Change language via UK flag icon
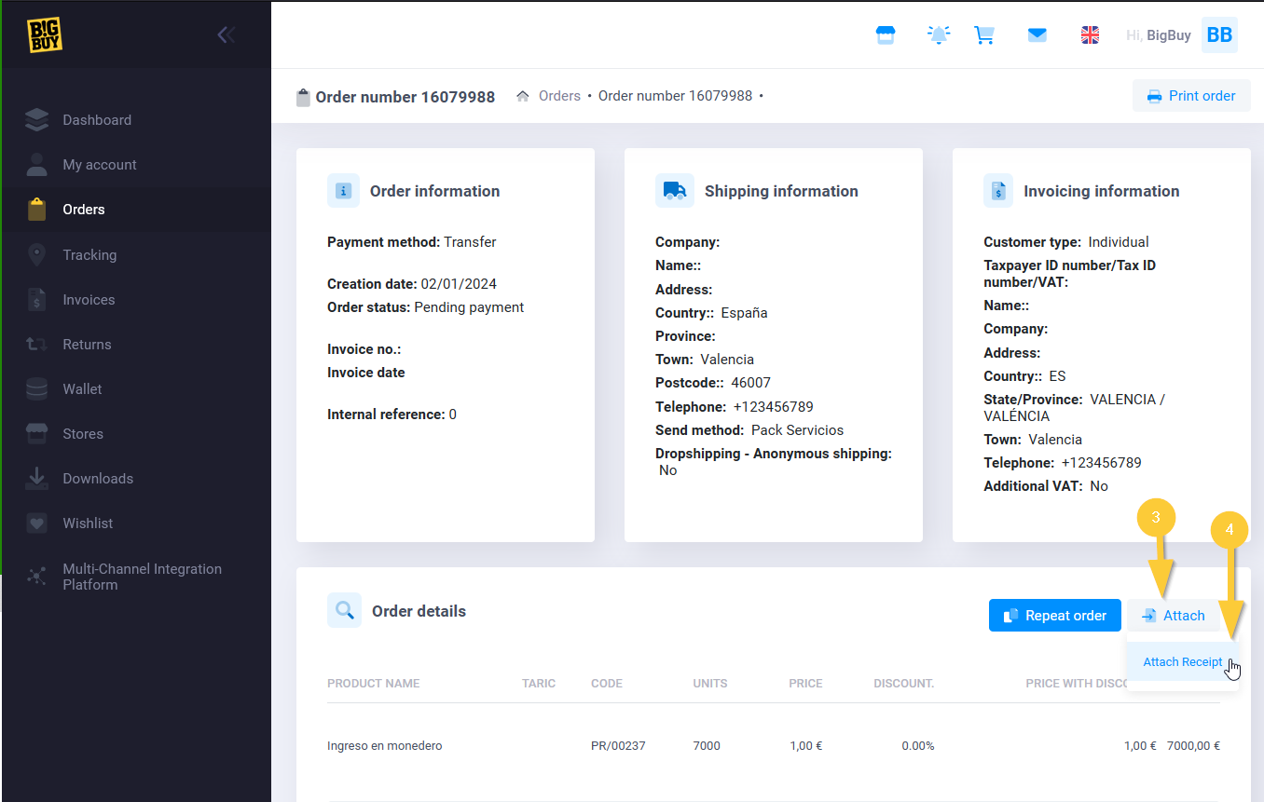 tap(1090, 35)
